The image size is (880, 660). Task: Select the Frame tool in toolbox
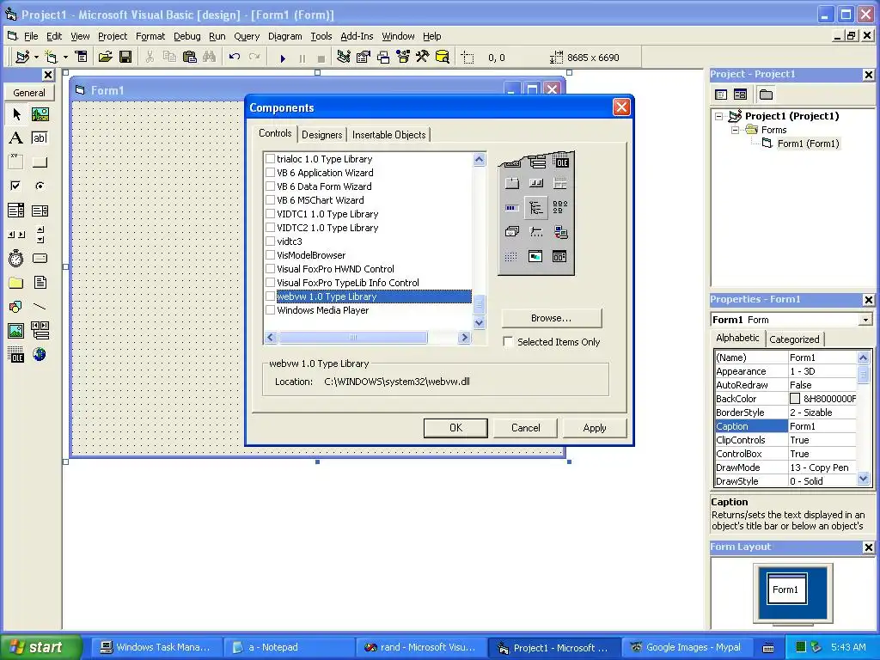point(16,162)
